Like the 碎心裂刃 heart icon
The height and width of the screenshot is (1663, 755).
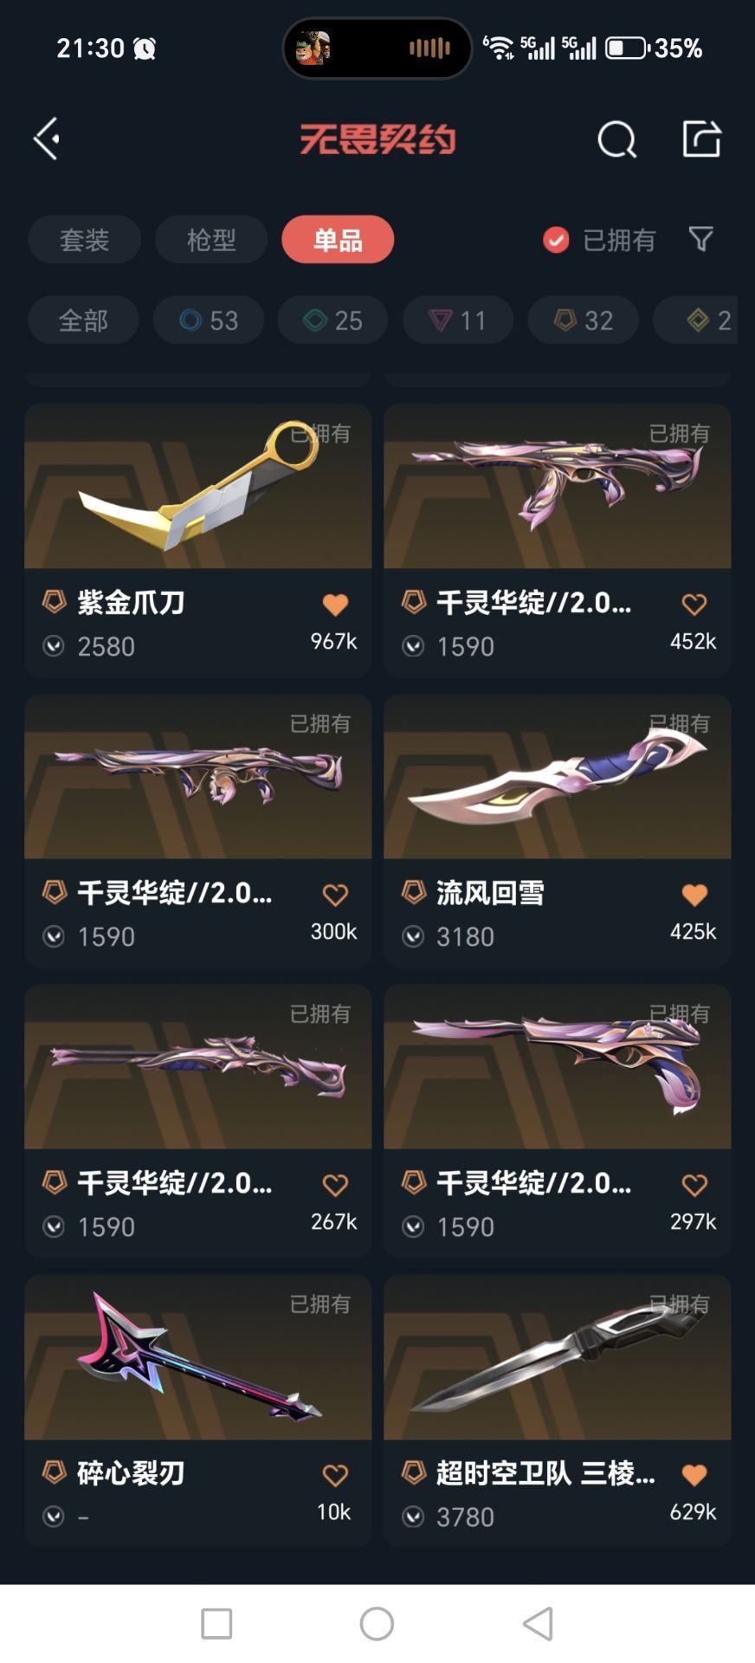tap(335, 1475)
